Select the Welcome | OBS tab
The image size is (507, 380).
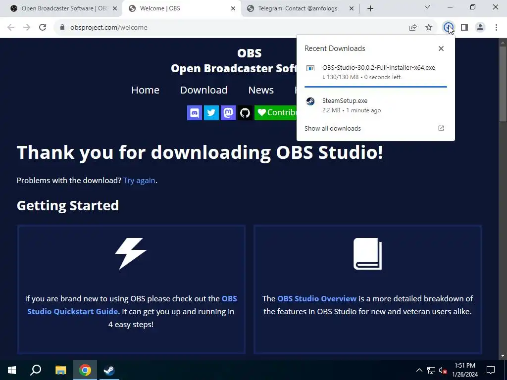181,8
